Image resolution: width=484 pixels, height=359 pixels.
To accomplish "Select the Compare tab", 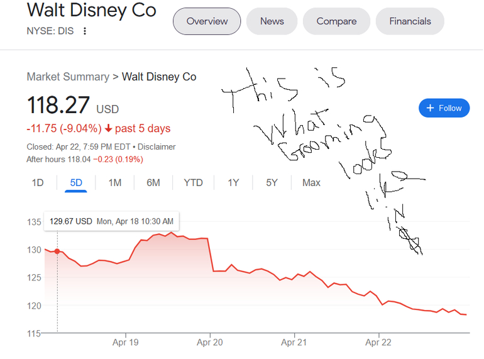I will tap(336, 21).
